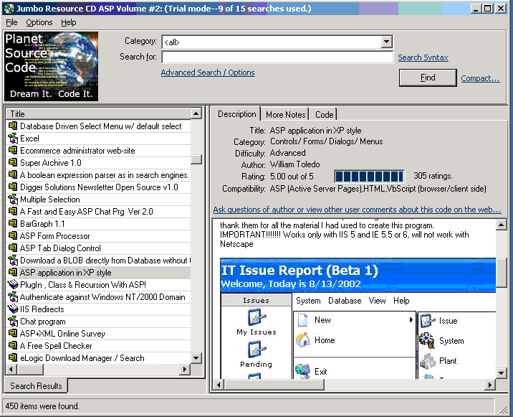Click the icon beside ASP Tab Dialog Control

tap(13, 248)
